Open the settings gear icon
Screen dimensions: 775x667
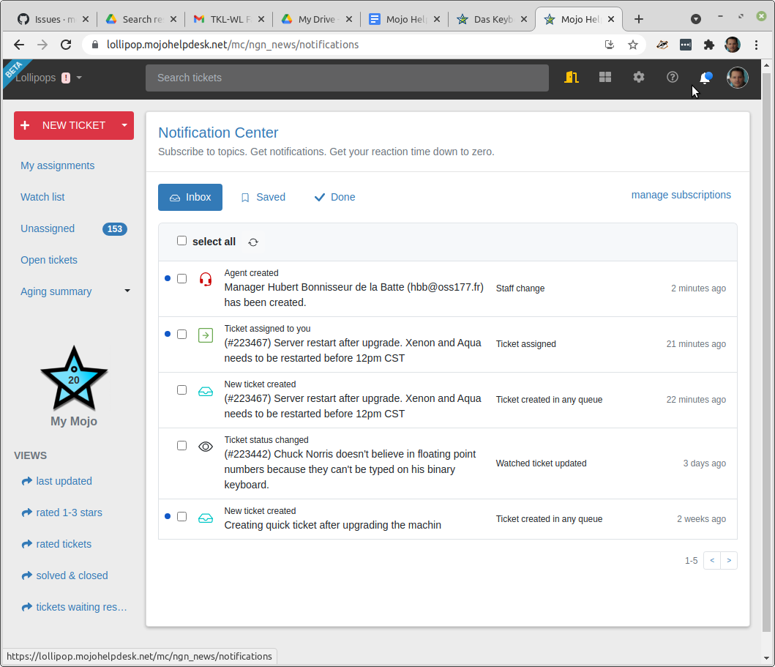(639, 78)
